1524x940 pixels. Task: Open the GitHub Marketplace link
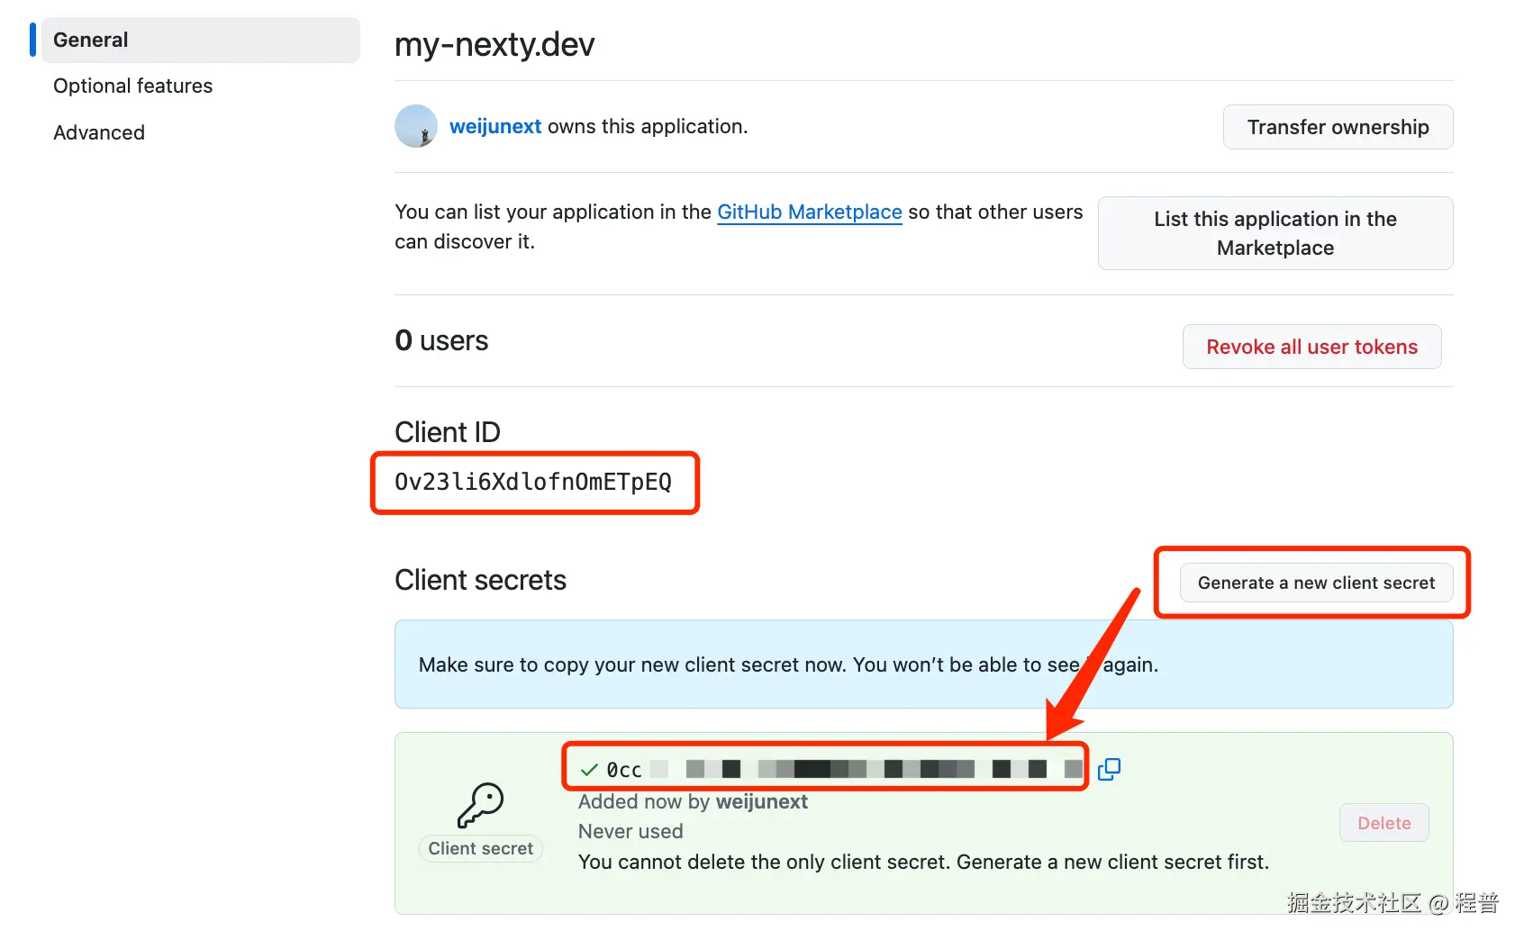[809, 212]
